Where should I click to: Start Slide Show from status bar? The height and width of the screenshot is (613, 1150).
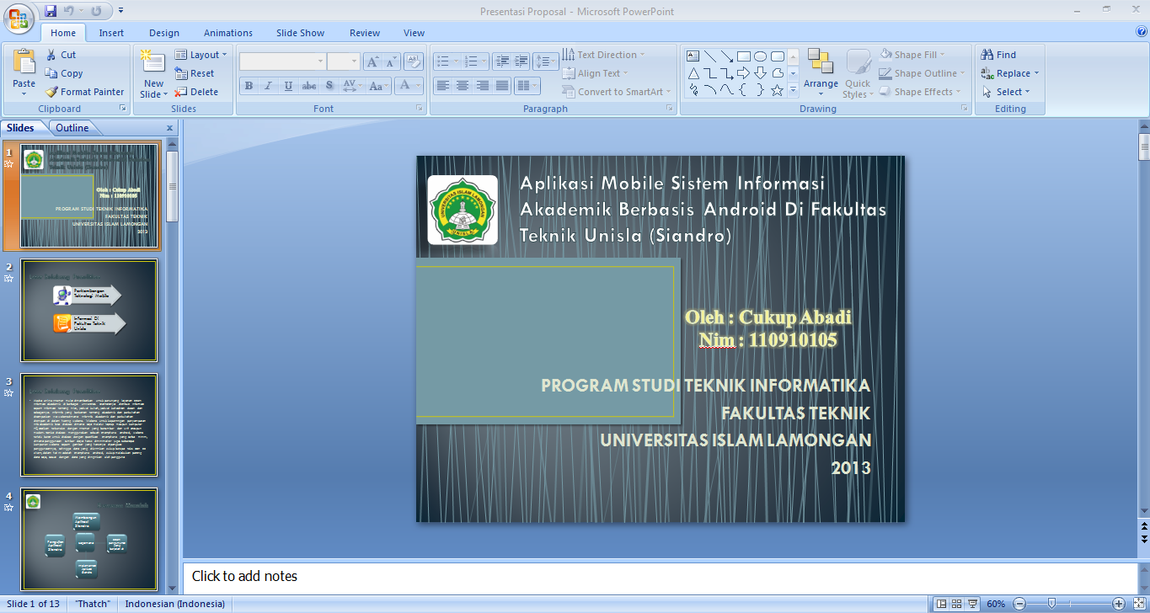(x=973, y=604)
